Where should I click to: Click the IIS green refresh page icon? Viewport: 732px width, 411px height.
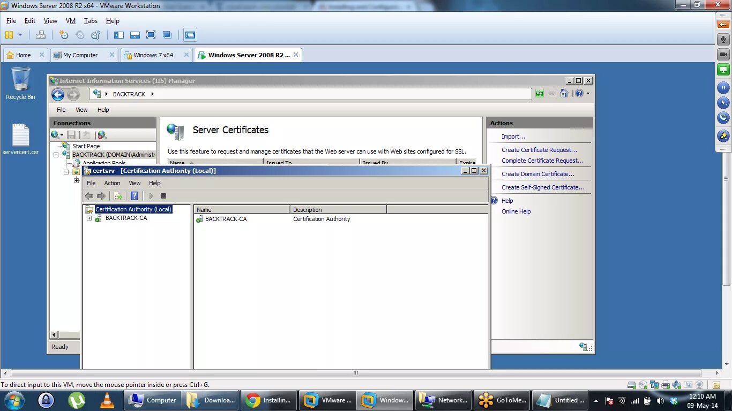coord(540,94)
